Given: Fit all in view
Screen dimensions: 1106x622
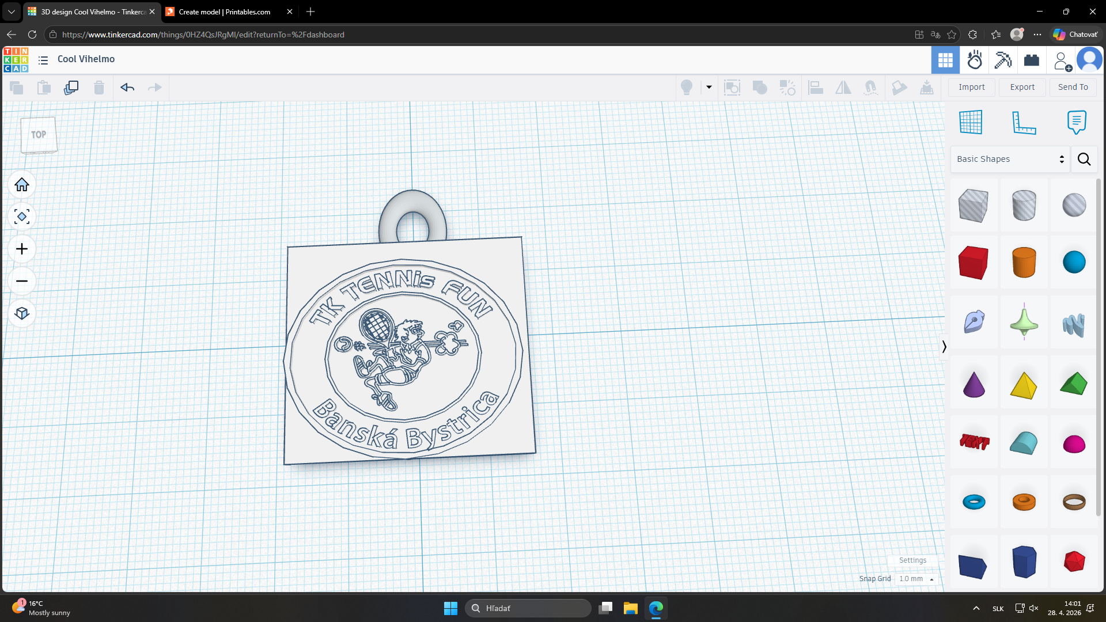Looking at the screenshot, I should pos(22,217).
